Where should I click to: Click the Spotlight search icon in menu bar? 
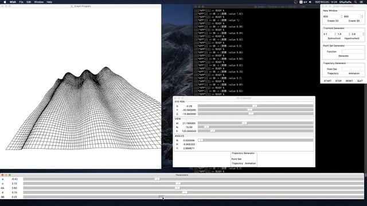tap(356, 2)
